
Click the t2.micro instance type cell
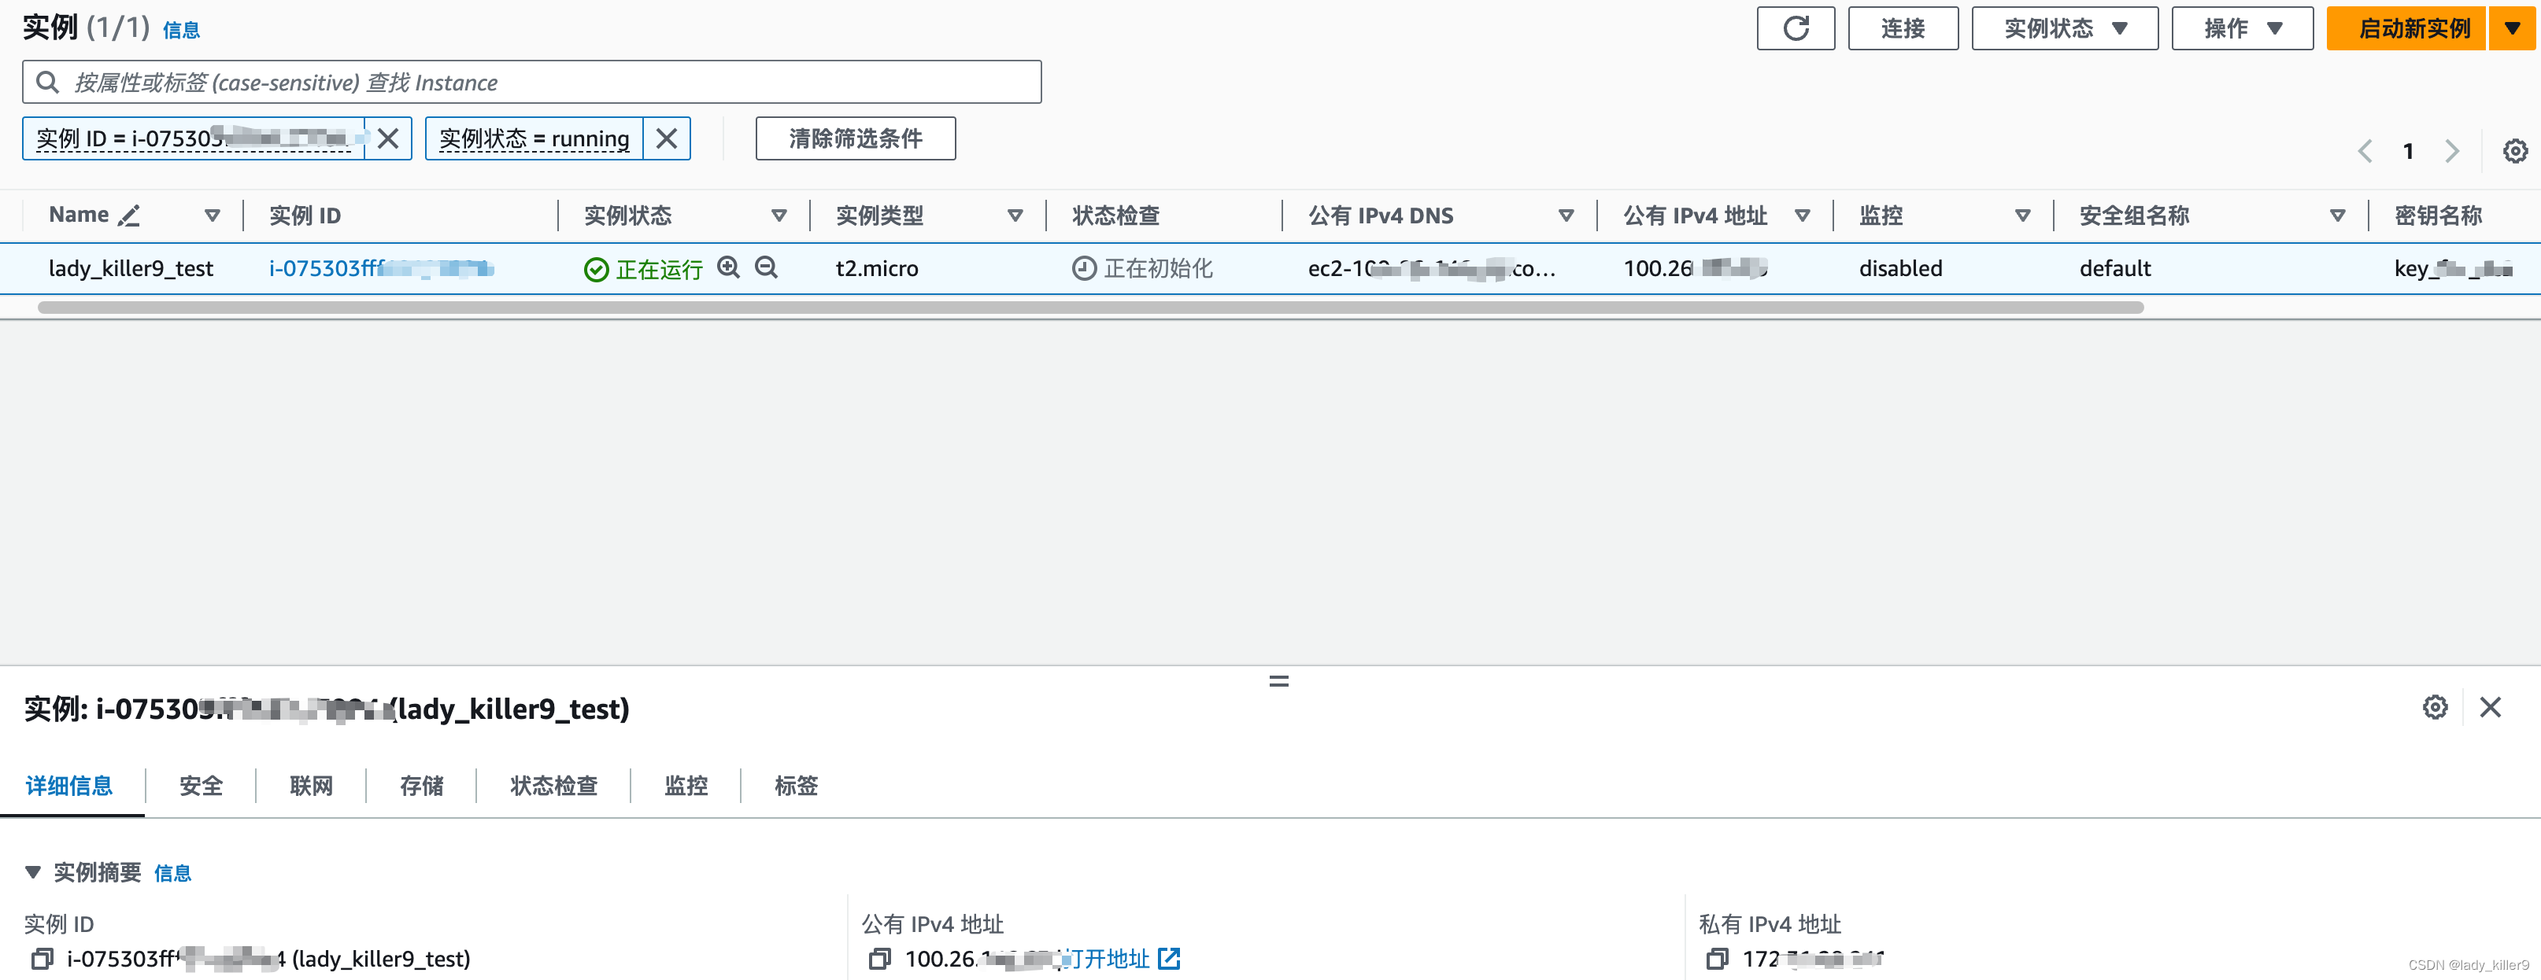(877, 268)
